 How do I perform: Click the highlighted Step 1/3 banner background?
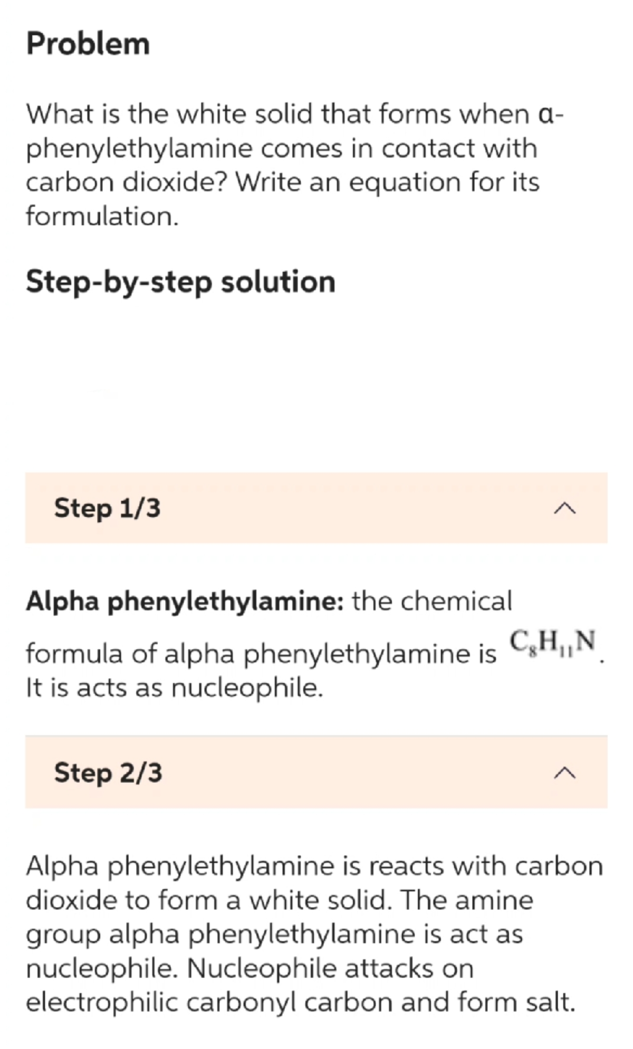click(x=316, y=509)
